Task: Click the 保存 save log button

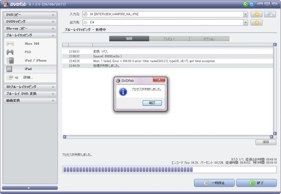Action: click(x=266, y=142)
